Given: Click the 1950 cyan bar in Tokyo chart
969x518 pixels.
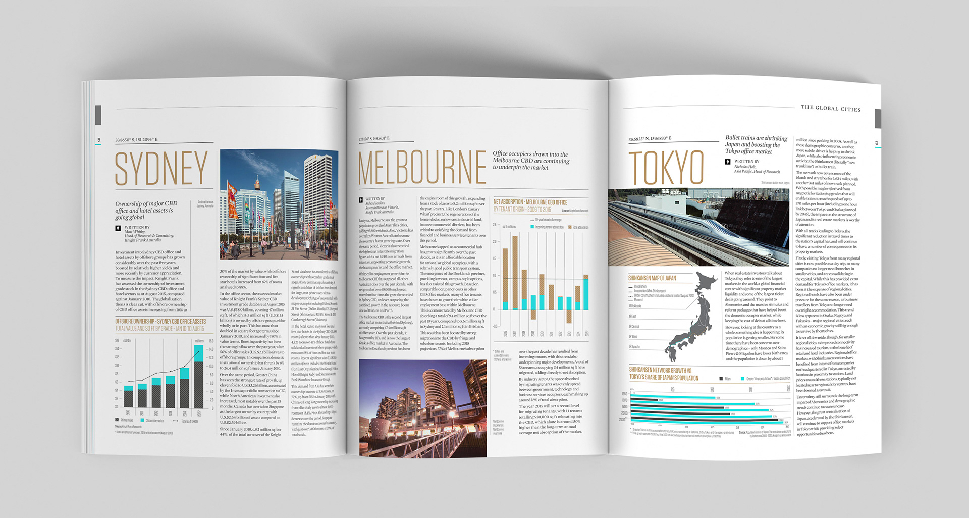Looking at the screenshot, I should click(x=673, y=396).
